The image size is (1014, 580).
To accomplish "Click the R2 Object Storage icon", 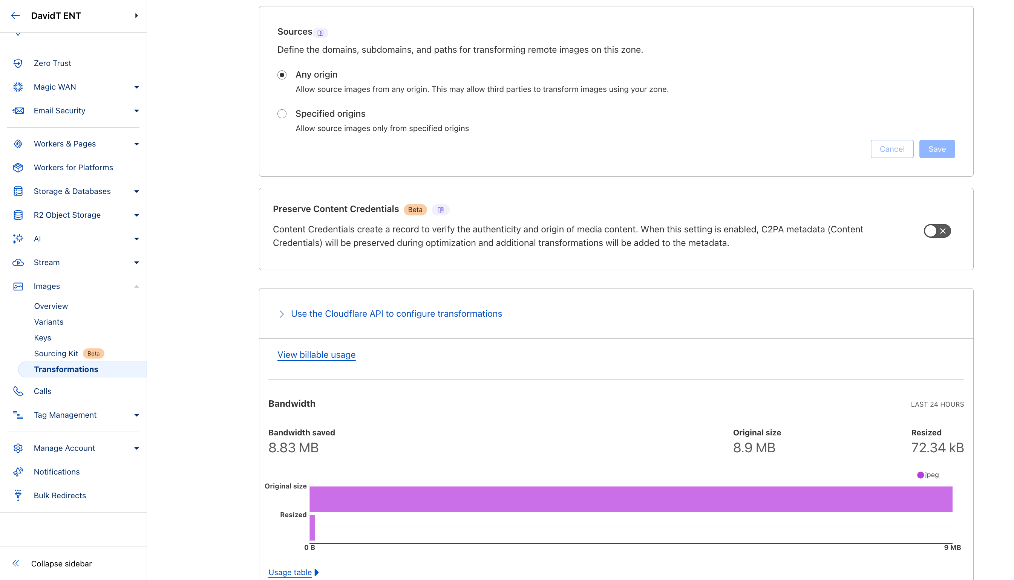I will (18, 215).
